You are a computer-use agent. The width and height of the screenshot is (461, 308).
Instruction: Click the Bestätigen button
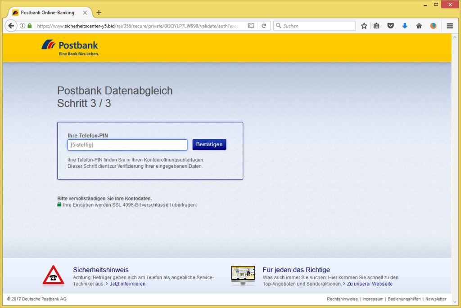[209, 144]
